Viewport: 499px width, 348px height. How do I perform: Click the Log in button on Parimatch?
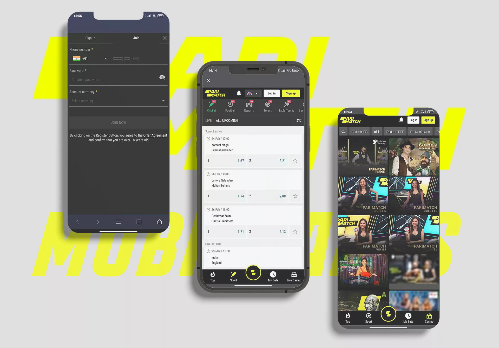coord(272,93)
